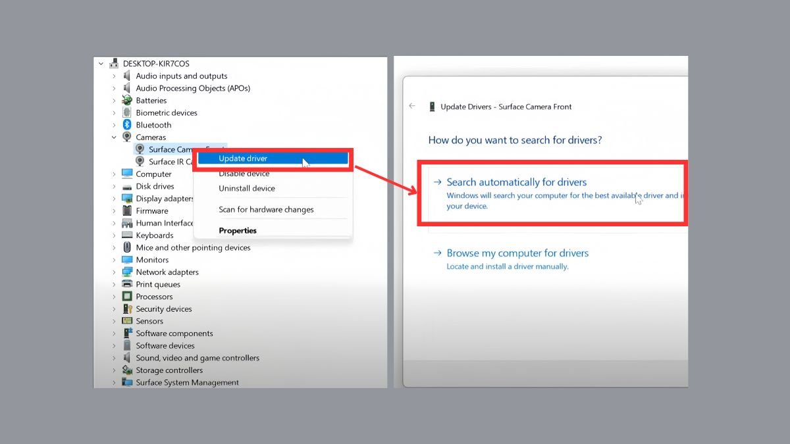790x444 pixels.
Task: Click the Mice and other pointing devices icon
Action: point(127,248)
